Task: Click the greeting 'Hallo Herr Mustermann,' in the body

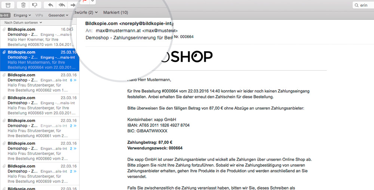Action: click(x=149, y=80)
